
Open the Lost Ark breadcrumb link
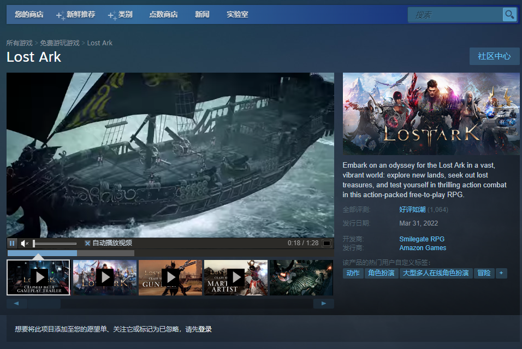(100, 43)
